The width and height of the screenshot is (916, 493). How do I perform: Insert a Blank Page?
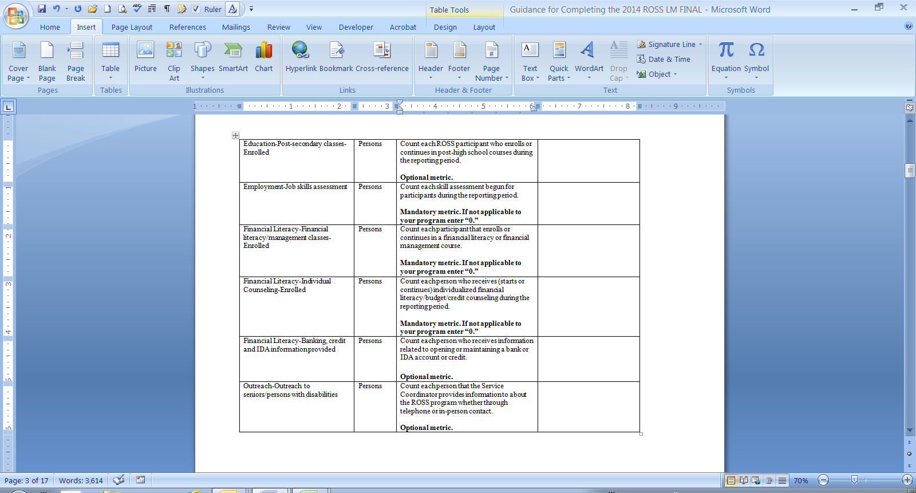tap(47, 61)
